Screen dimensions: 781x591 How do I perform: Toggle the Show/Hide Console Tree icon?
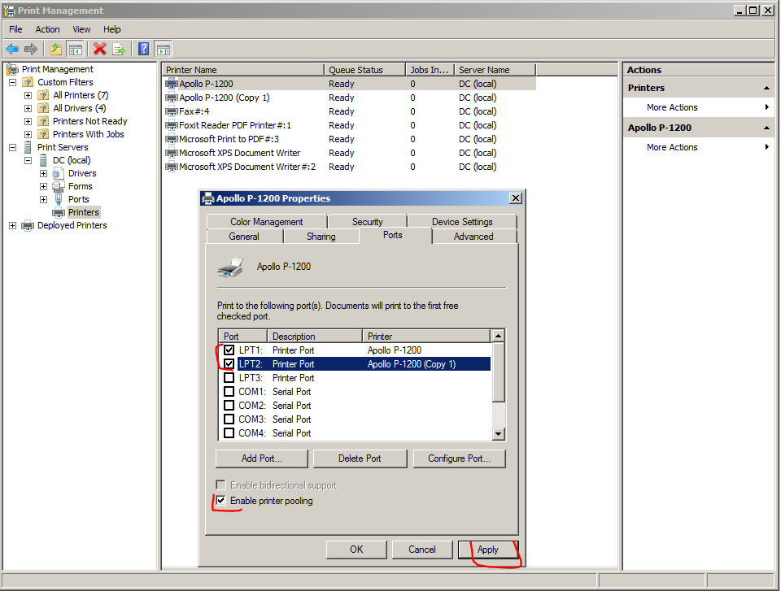pos(75,49)
